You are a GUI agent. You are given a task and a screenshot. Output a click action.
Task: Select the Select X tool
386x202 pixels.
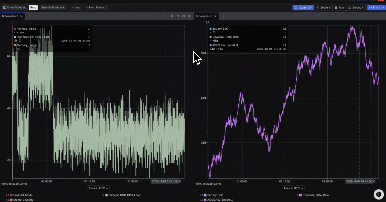(x=356, y=8)
